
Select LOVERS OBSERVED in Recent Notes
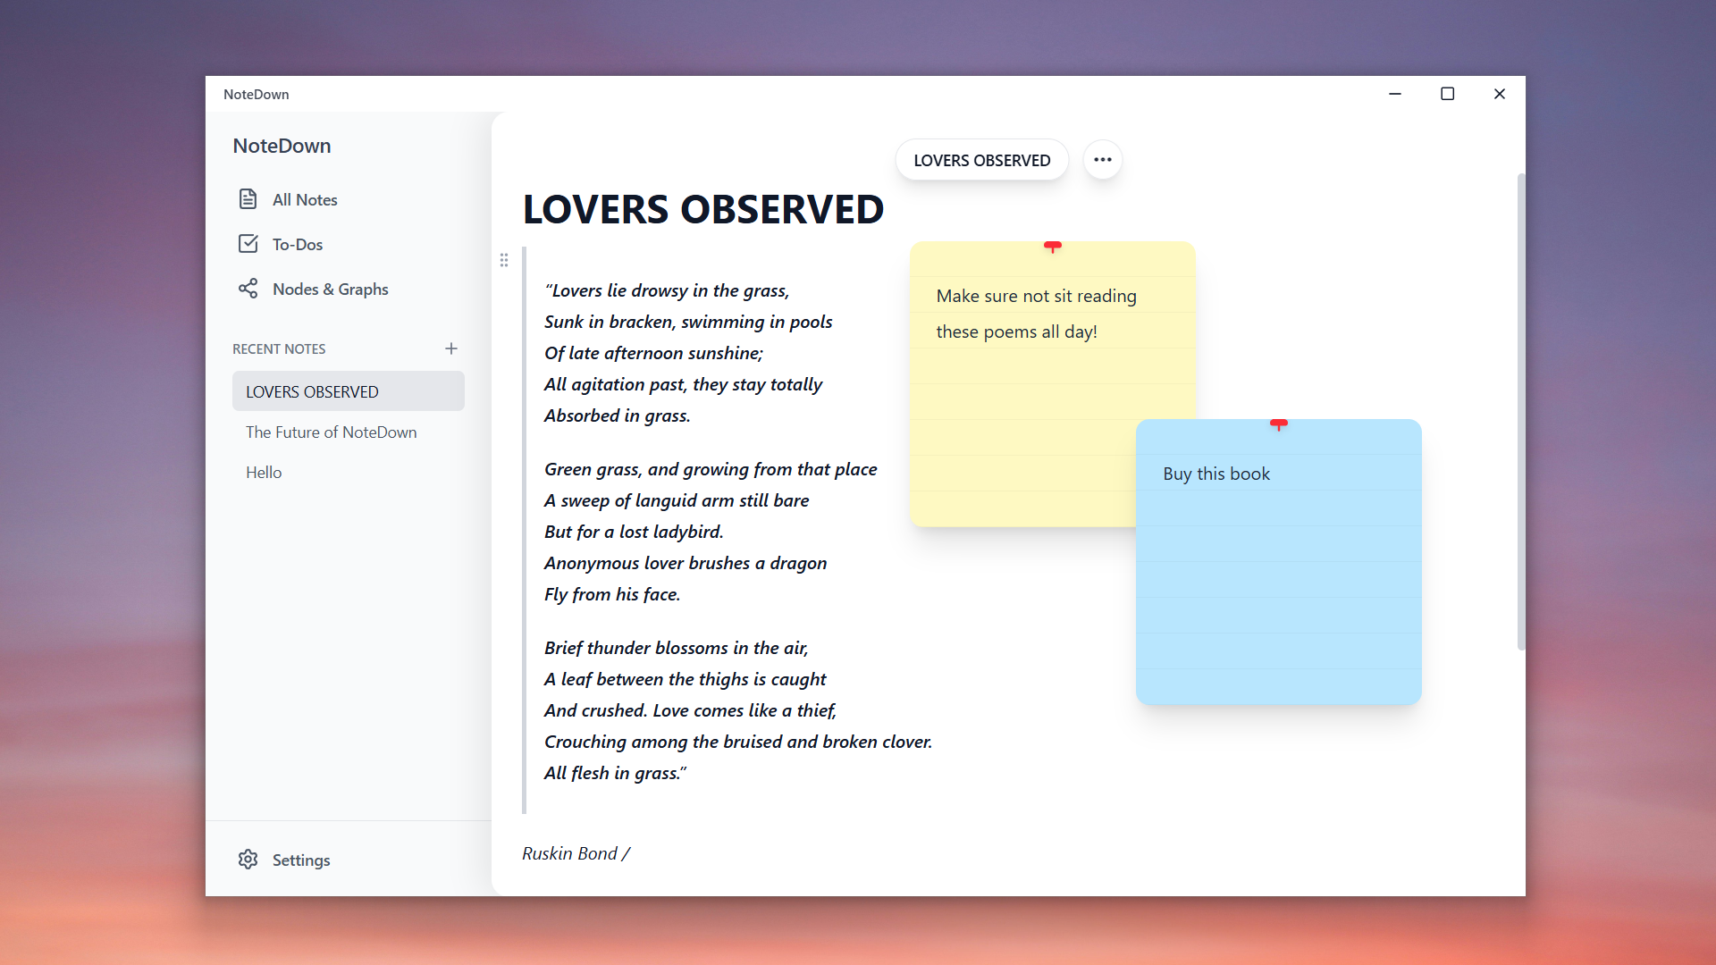[311, 391]
